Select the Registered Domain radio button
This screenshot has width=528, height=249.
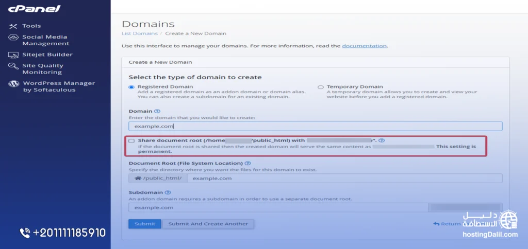point(131,87)
